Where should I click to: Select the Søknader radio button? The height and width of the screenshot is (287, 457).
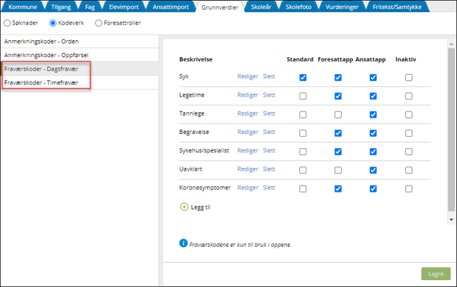[x=8, y=23]
